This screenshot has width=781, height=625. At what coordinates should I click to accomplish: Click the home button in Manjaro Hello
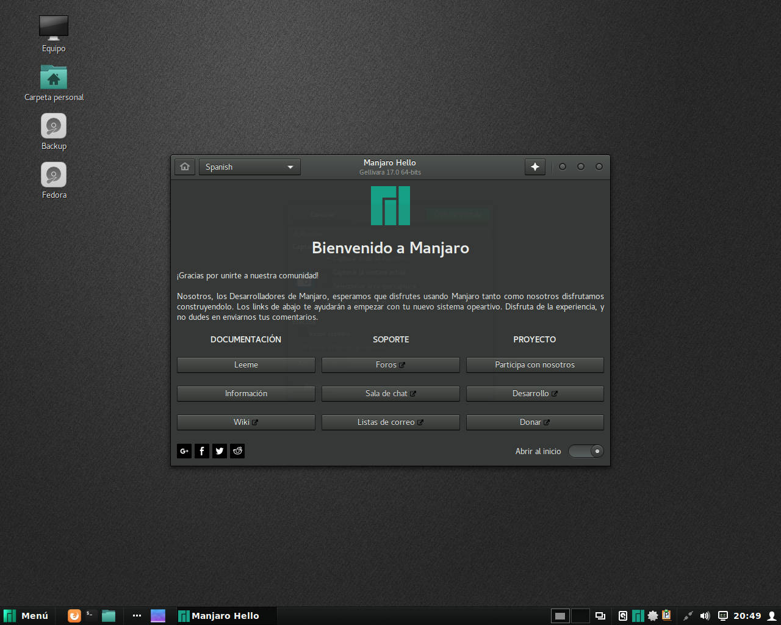(x=185, y=167)
